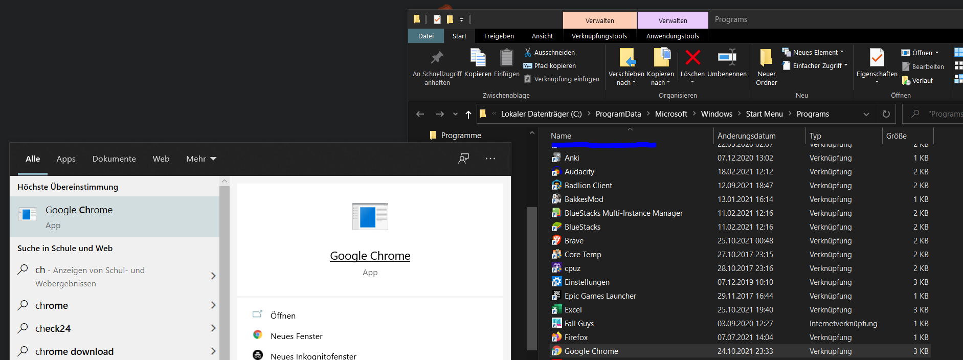Pin to quick access in Explorer ribbon
The width and height of the screenshot is (963, 360).
click(437, 67)
